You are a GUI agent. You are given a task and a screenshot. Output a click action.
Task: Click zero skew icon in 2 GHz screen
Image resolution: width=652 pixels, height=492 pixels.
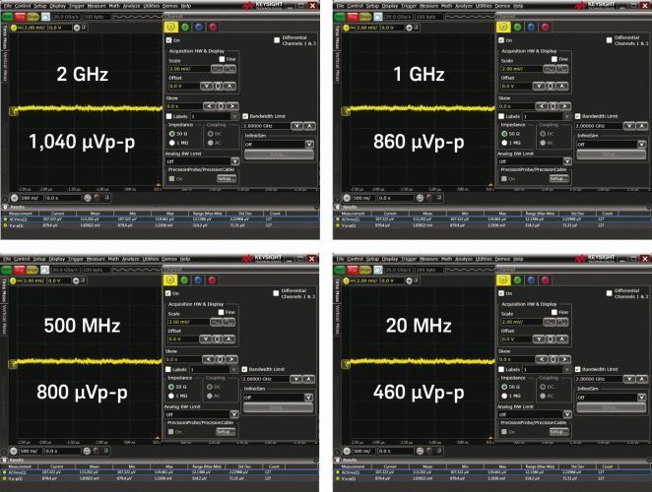tap(221, 106)
